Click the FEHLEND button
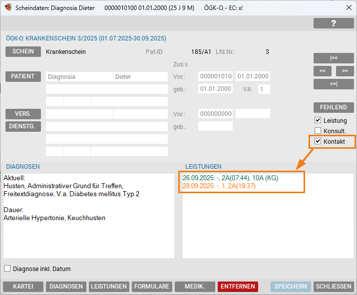This screenshot has width=357, height=295. pos(334,107)
